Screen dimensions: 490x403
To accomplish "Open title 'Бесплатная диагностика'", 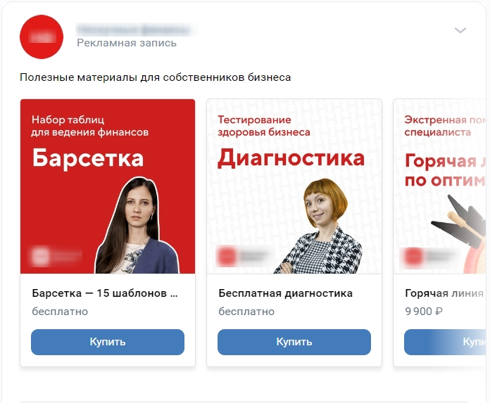I will point(286,293).
